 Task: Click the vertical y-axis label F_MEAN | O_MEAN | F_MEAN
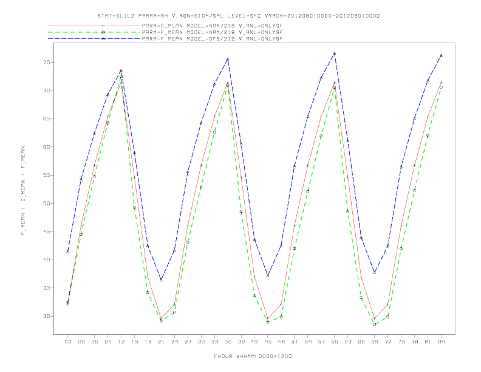[x=23, y=191]
